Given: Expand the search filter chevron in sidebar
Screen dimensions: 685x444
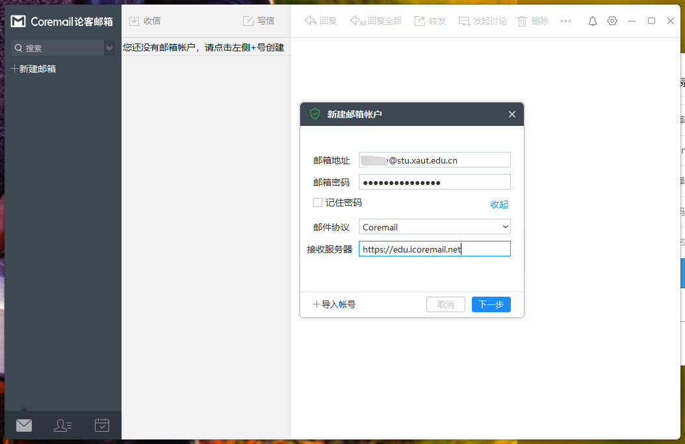Looking at the screenshot, I should point(109,48).
